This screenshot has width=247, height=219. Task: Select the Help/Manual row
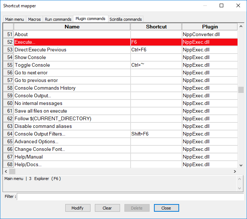pos(120,157)
